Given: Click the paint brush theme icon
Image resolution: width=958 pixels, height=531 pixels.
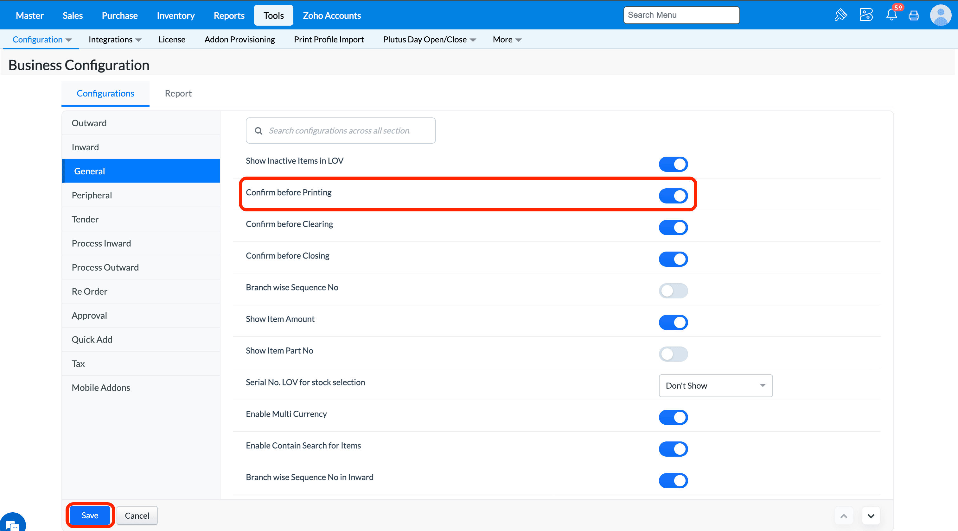Looking at the screenshot, I should tap(840, 15).
